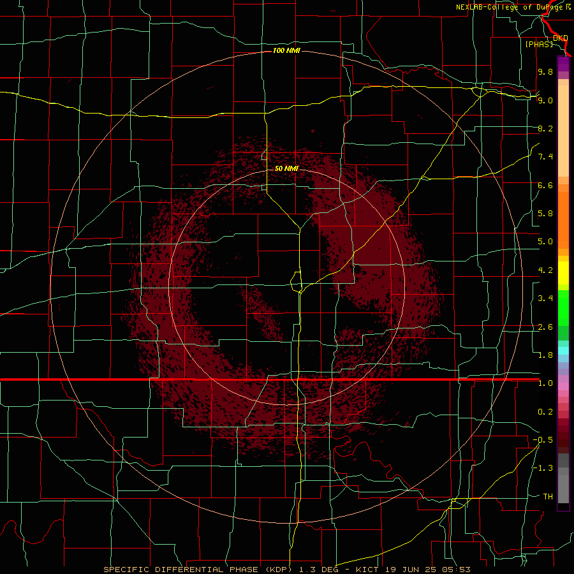Click the yellow band of the color bar
Image resolution: width=574 pixels, height=574 pixels.
coord(563,273)
